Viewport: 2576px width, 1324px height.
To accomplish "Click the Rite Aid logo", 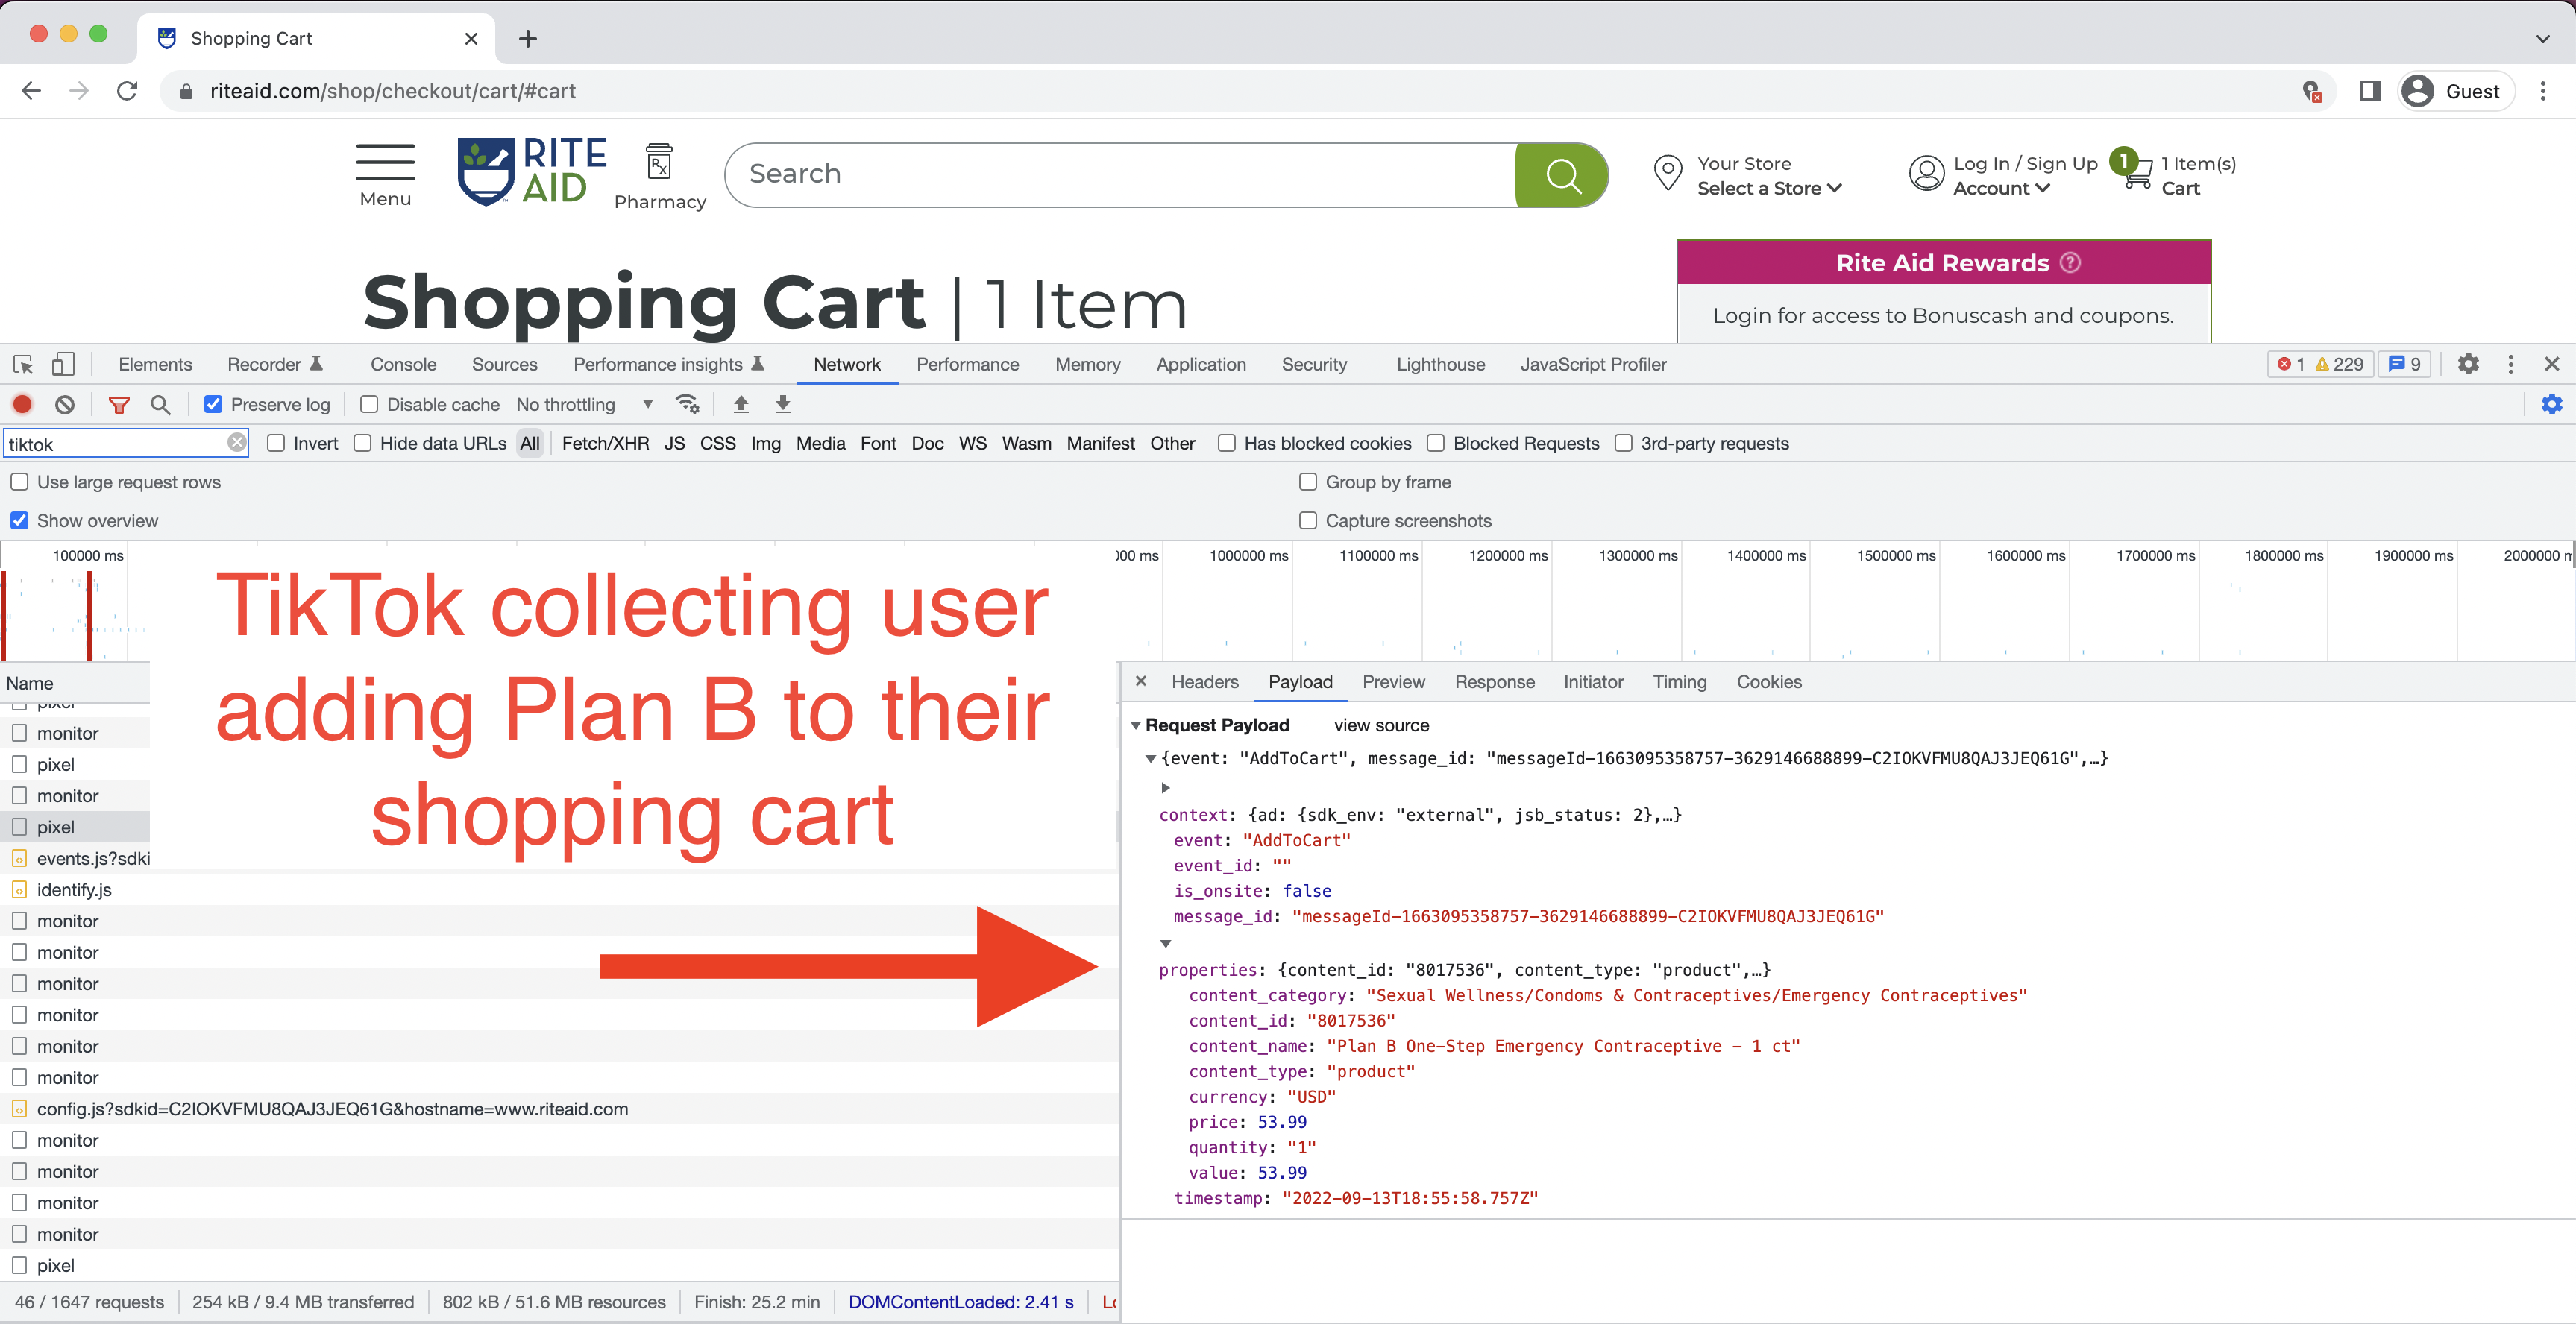I will click(x=532, y=171).
